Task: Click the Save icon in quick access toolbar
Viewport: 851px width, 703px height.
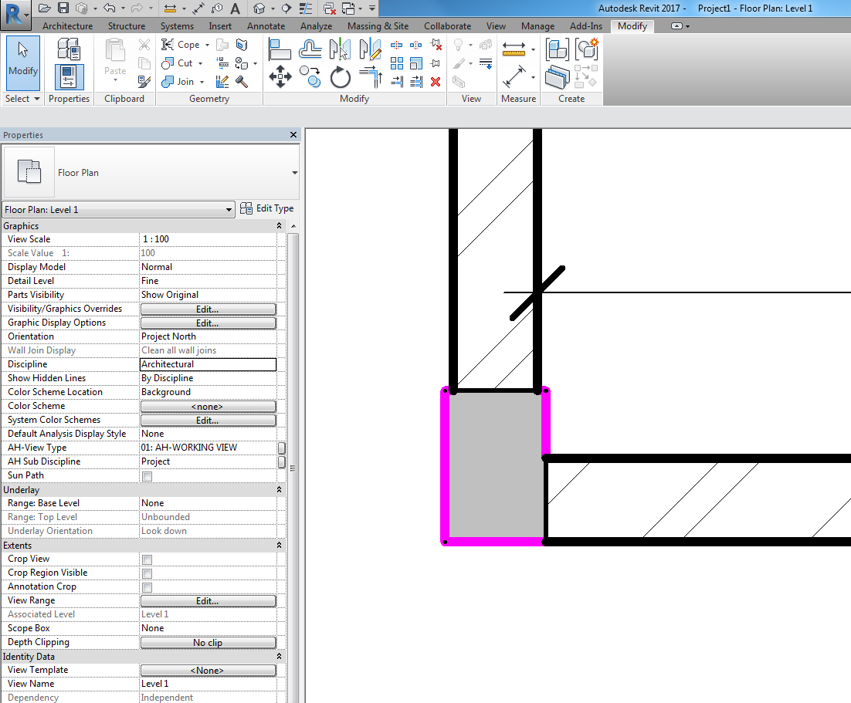Action: [x=63, y=8]
